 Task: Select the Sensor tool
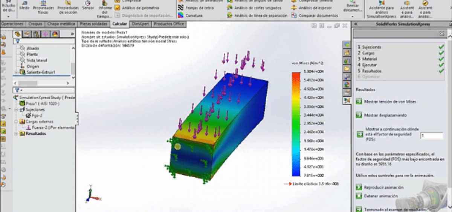[x=88, y=5]
